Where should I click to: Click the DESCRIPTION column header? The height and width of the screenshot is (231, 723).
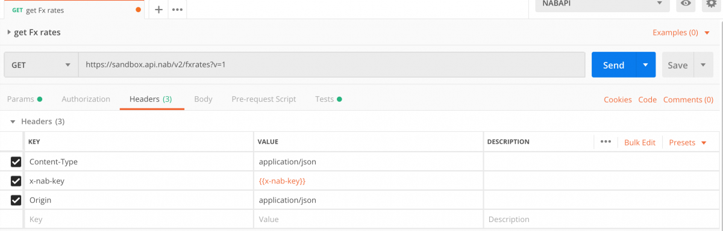click(x=508, y=142)
